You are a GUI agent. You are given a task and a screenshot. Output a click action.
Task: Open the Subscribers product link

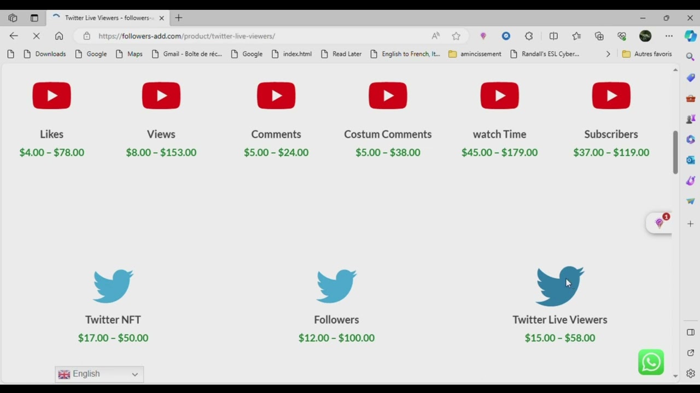click(611, 134)
